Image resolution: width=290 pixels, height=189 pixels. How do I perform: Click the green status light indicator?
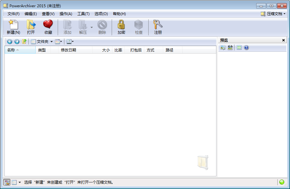(x=282, y=182)
